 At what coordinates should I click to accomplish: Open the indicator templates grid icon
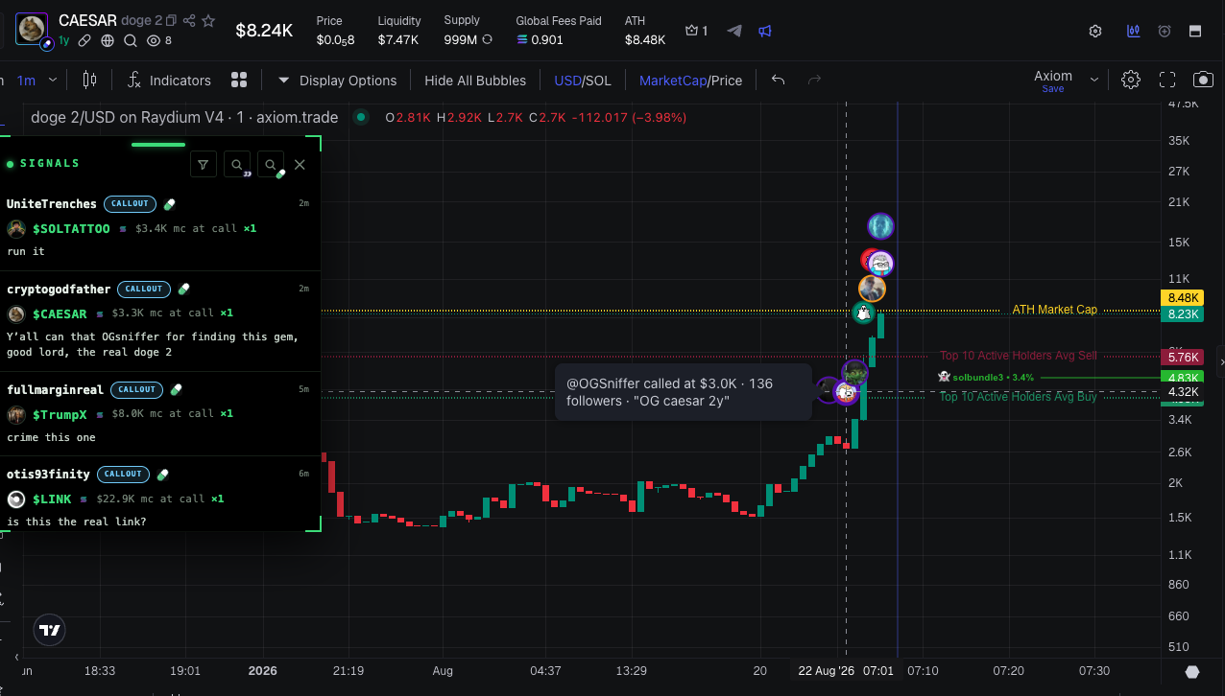click(x=239, y=81)
